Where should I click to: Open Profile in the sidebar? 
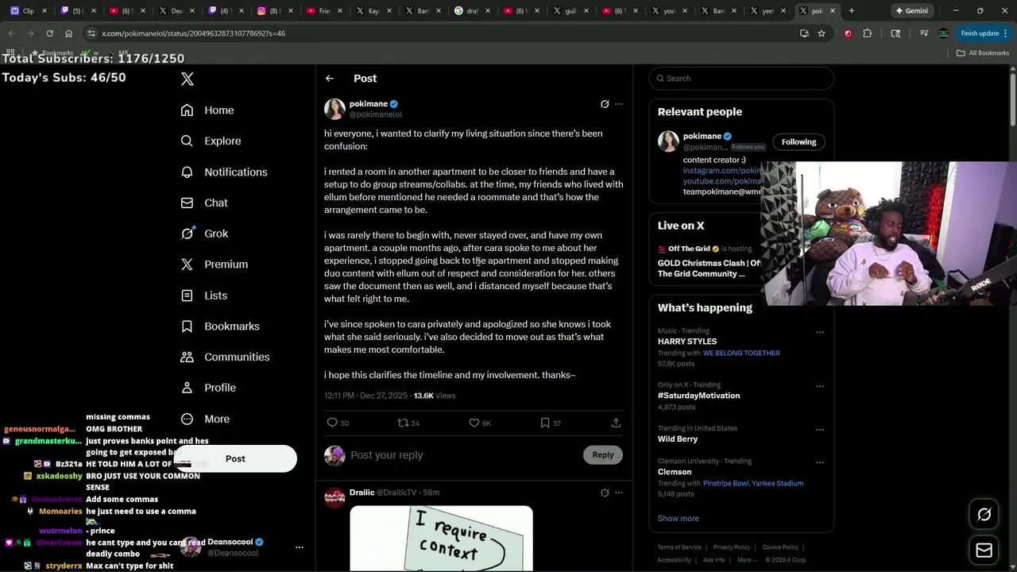tap(208, 388)
